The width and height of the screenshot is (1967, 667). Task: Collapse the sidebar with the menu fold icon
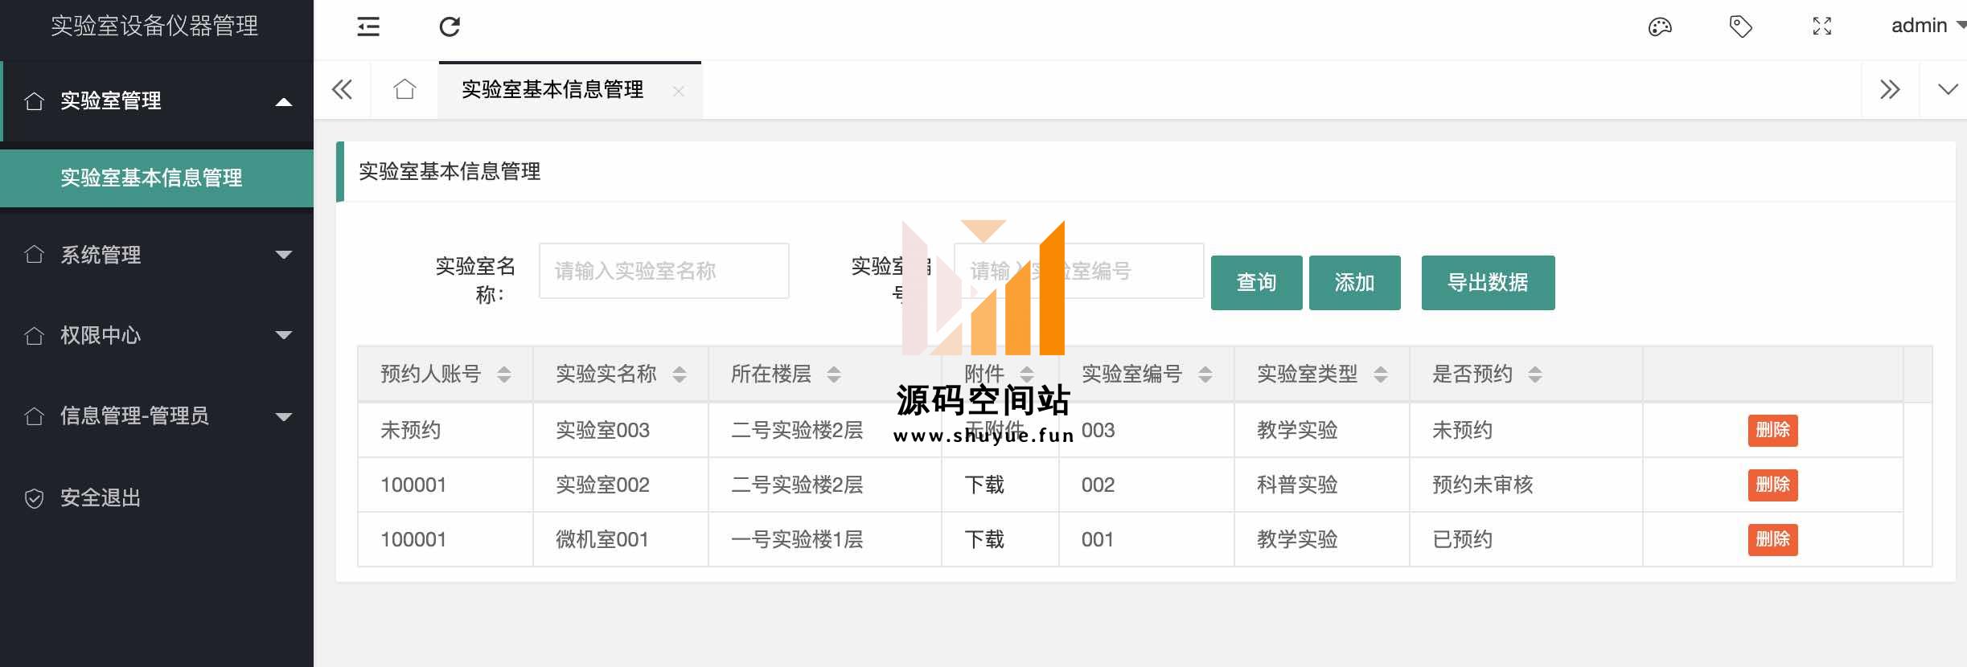tap(368, 27)
